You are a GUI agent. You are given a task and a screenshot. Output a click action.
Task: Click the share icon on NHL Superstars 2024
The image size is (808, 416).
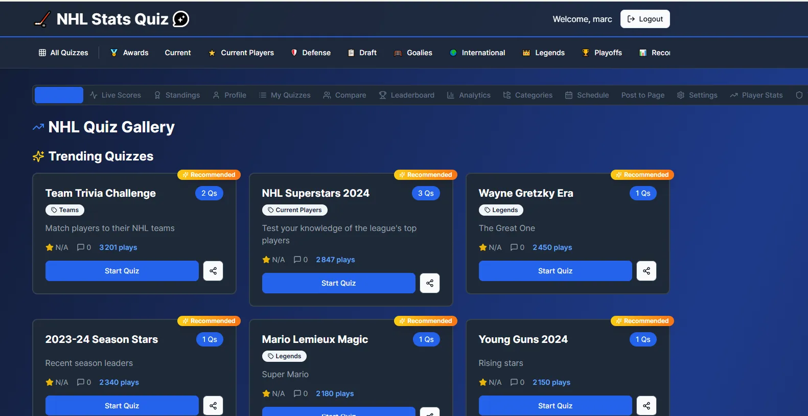click(x=430, y=283)
